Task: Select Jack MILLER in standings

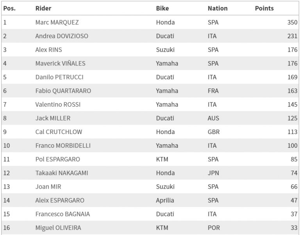Action: tap(53, 118)
